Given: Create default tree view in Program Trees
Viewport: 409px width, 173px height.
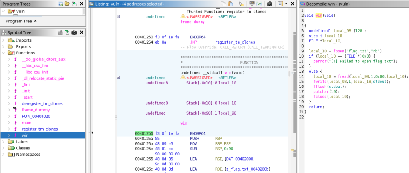Looking at the screenshot, I should point(60,4).
